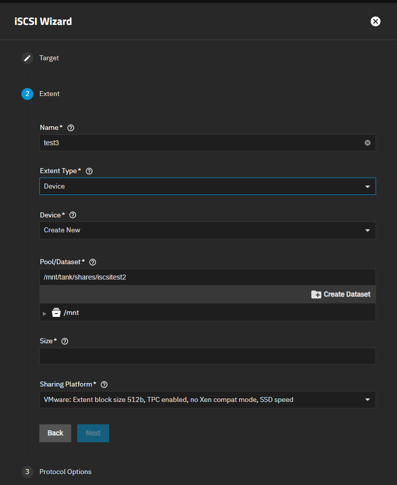Screen dimensions: 397x485
Task: Open the Extent Type dropdown
Action: click(x=207, y=187)
